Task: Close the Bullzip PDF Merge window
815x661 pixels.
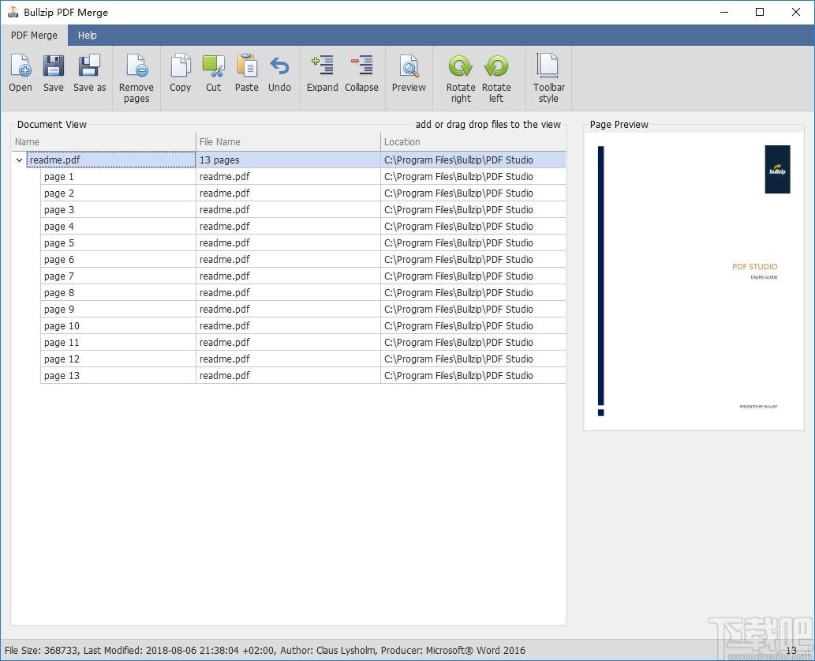Action: 796,12
